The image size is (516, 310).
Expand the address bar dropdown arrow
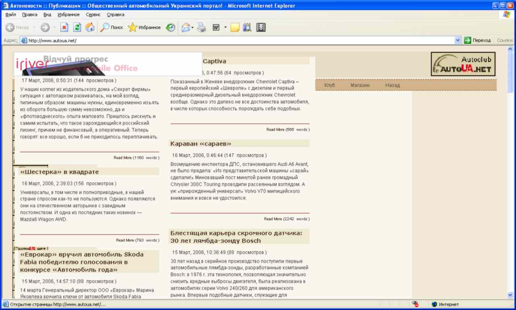(458, 40)
